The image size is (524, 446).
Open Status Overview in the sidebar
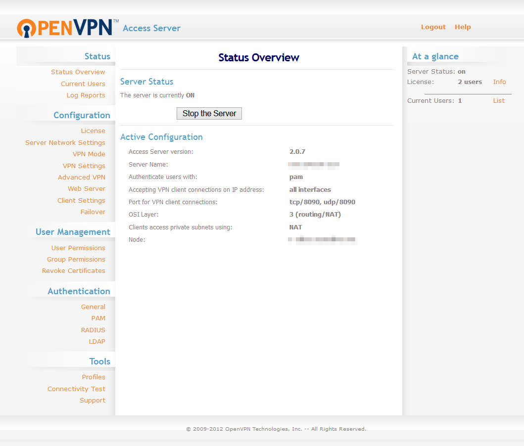coord(78,72)
